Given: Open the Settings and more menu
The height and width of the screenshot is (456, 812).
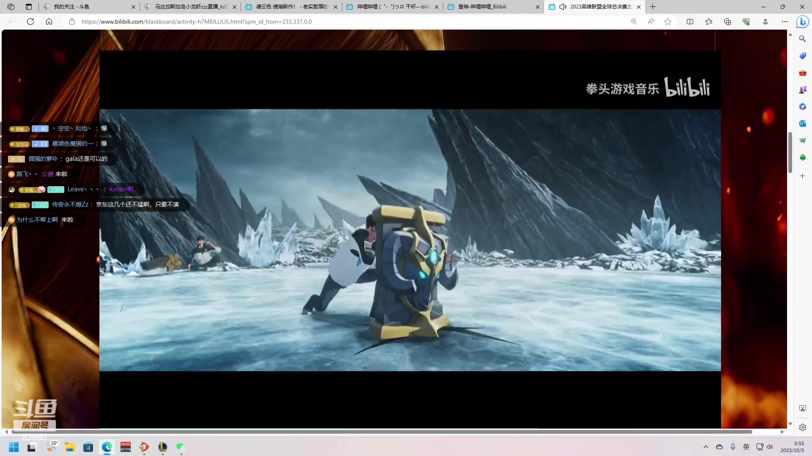Looking at the screenshot, I should (x=785, y=22).
